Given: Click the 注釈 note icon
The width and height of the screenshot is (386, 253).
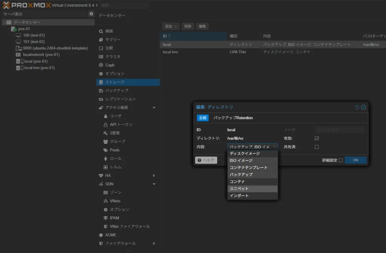Looking at the screenshot, I should [x=101, y=48].
